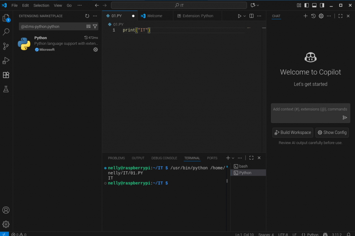355x236 pixels.
Task: Open the Run Python File dropdown arrow
Action: point(244,16)
